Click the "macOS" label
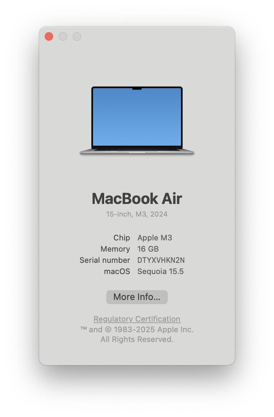Screen dimensions: 274x417 click(x=117, y=271)
